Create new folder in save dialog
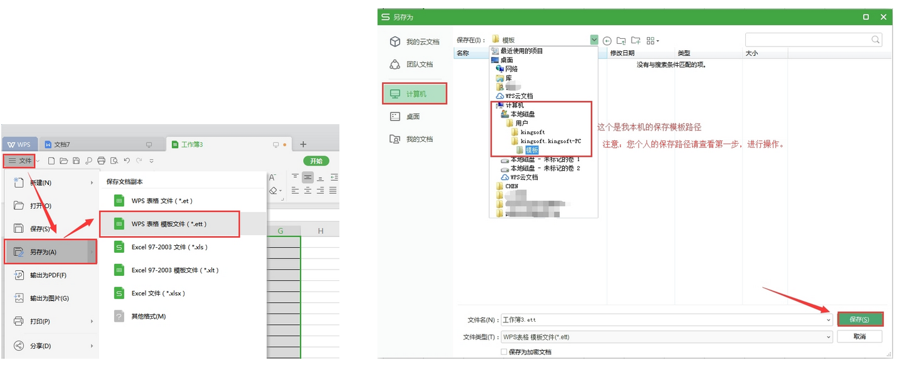The height and width of the screenshot is (365, 899). 636,41
